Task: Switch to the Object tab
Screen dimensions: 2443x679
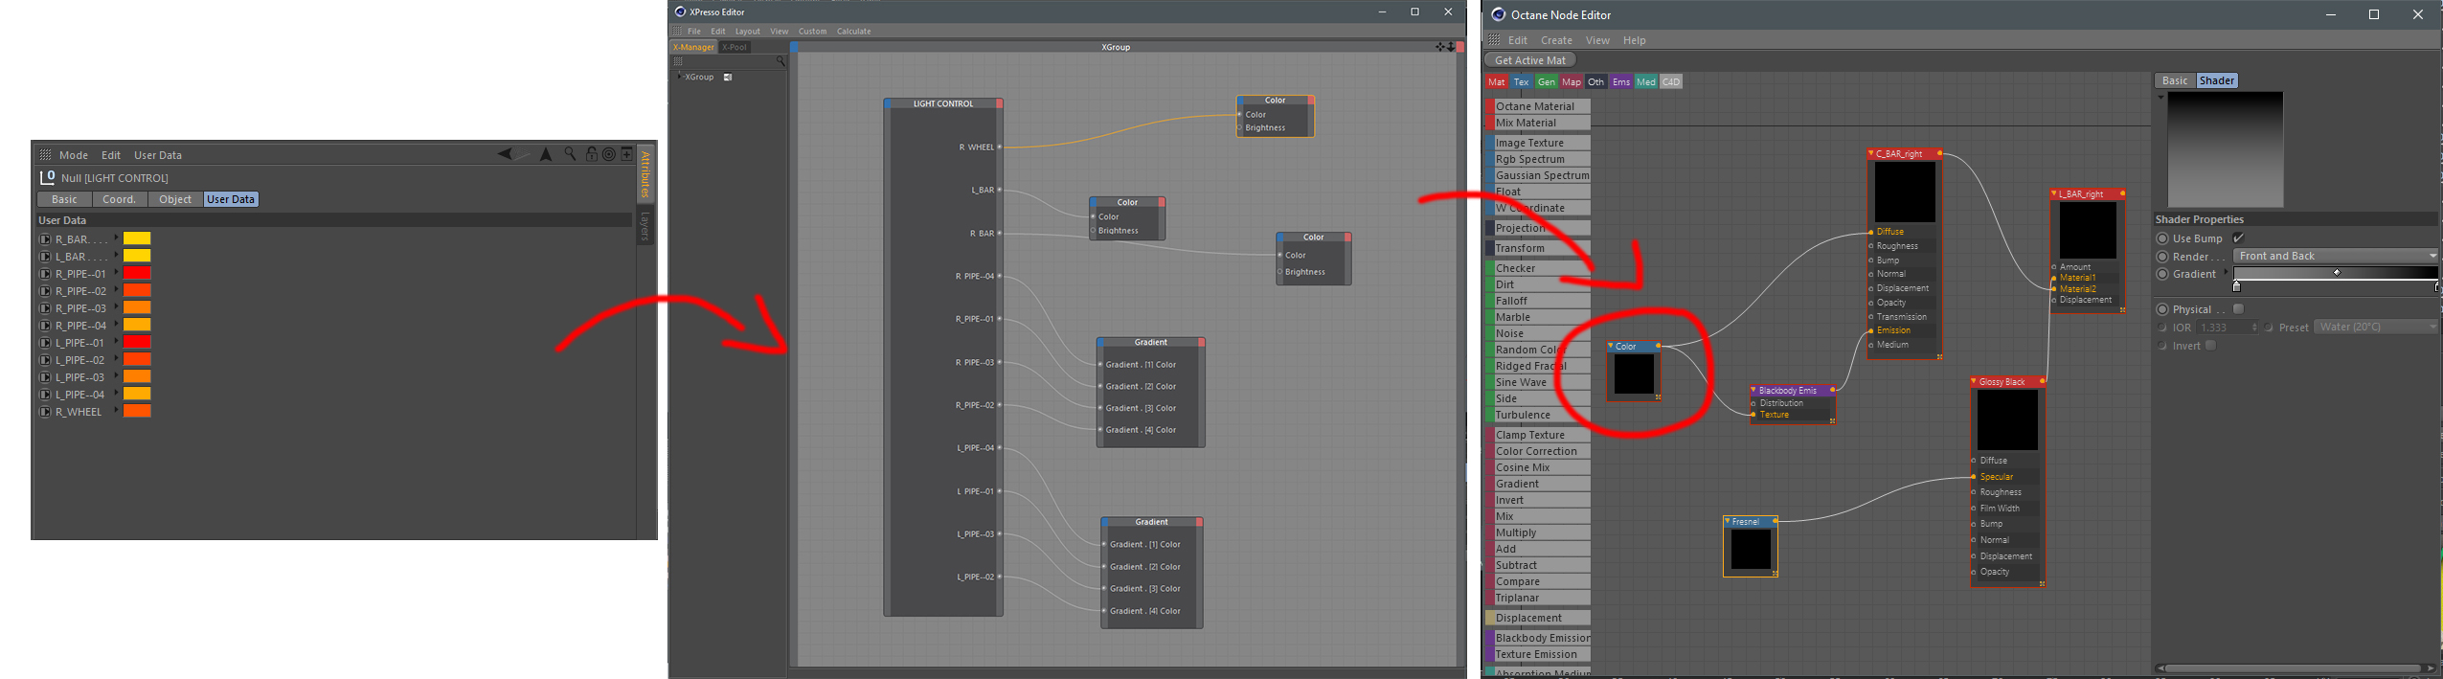Action: 175,199
